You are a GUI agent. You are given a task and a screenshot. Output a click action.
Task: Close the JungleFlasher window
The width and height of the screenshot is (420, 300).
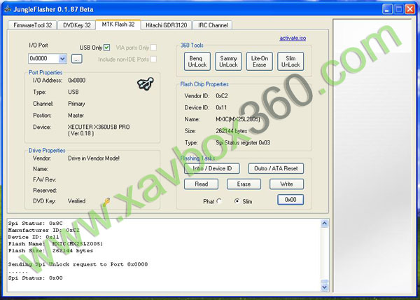[409, 9]
